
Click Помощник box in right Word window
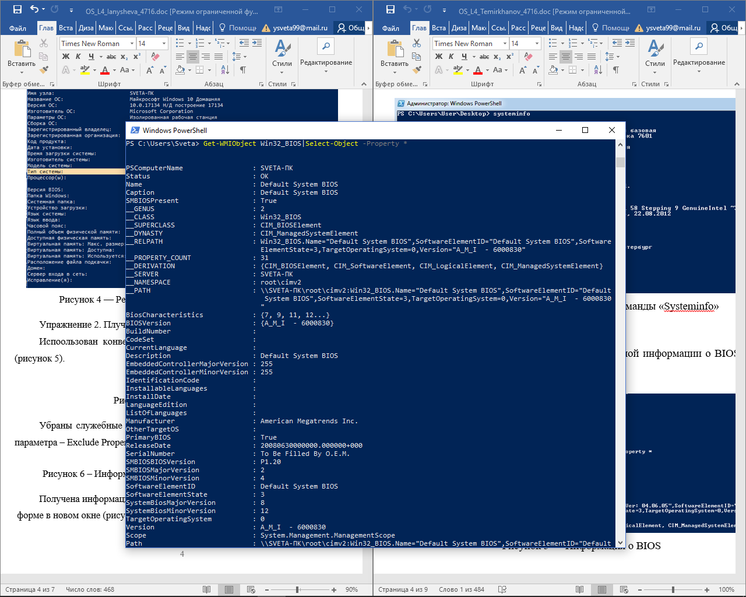610,27
